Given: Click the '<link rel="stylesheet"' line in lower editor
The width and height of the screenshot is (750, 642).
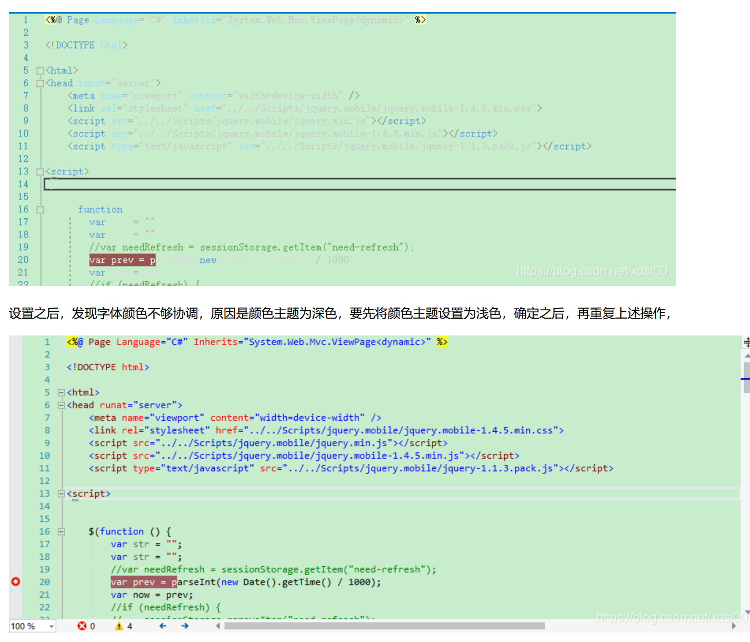Looking at the screenshot, I should [326, 430].
